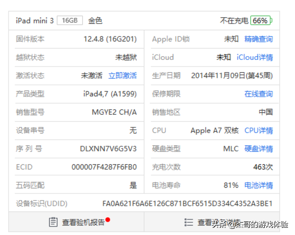Viewport: 295px width, 235px height.
Task: Select device name iPad mini 3
Action: (x=35, y=21)
